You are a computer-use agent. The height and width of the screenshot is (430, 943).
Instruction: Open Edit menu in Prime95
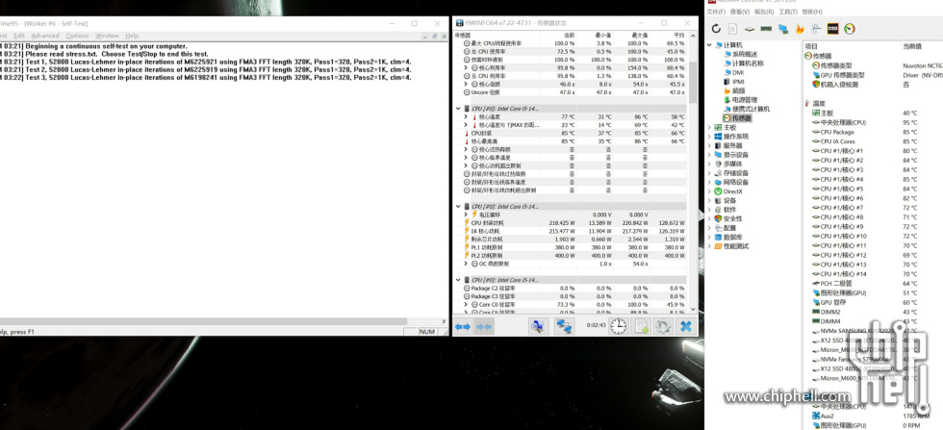(x=19, y=37)
